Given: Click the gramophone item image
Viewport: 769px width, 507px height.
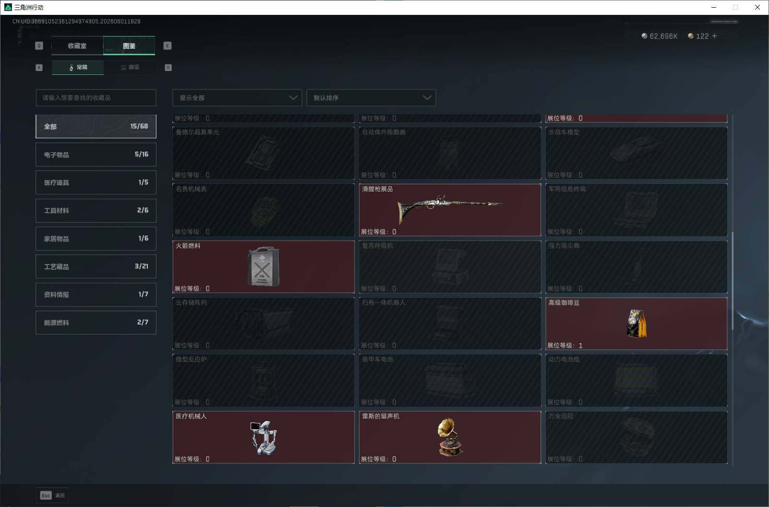Looking at the screenshot, I should pyautogui.click(x=450, y=437).
